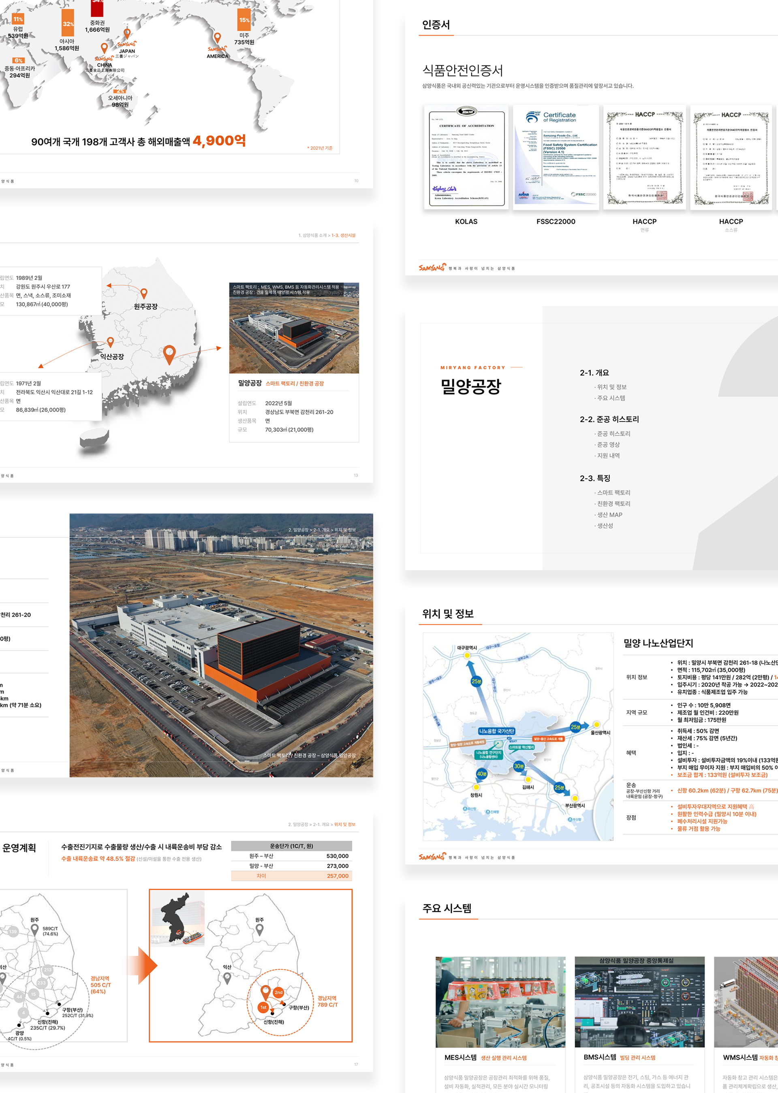Click the FSSC22000 certificate image
This screenshot has height=1093, width=778.
556,158
